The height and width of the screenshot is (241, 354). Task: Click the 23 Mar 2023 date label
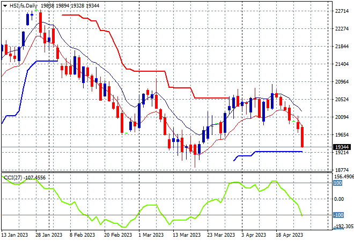[x=221, y=235]
